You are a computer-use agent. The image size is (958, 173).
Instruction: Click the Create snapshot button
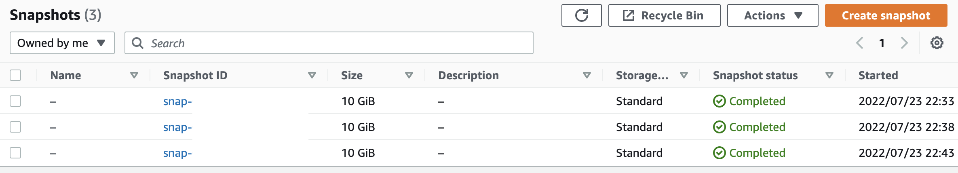pos(886,15)
